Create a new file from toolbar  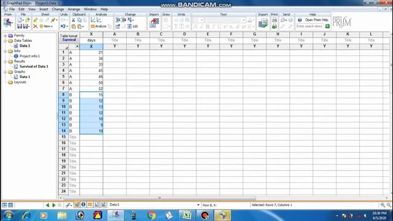pos(19,20)
